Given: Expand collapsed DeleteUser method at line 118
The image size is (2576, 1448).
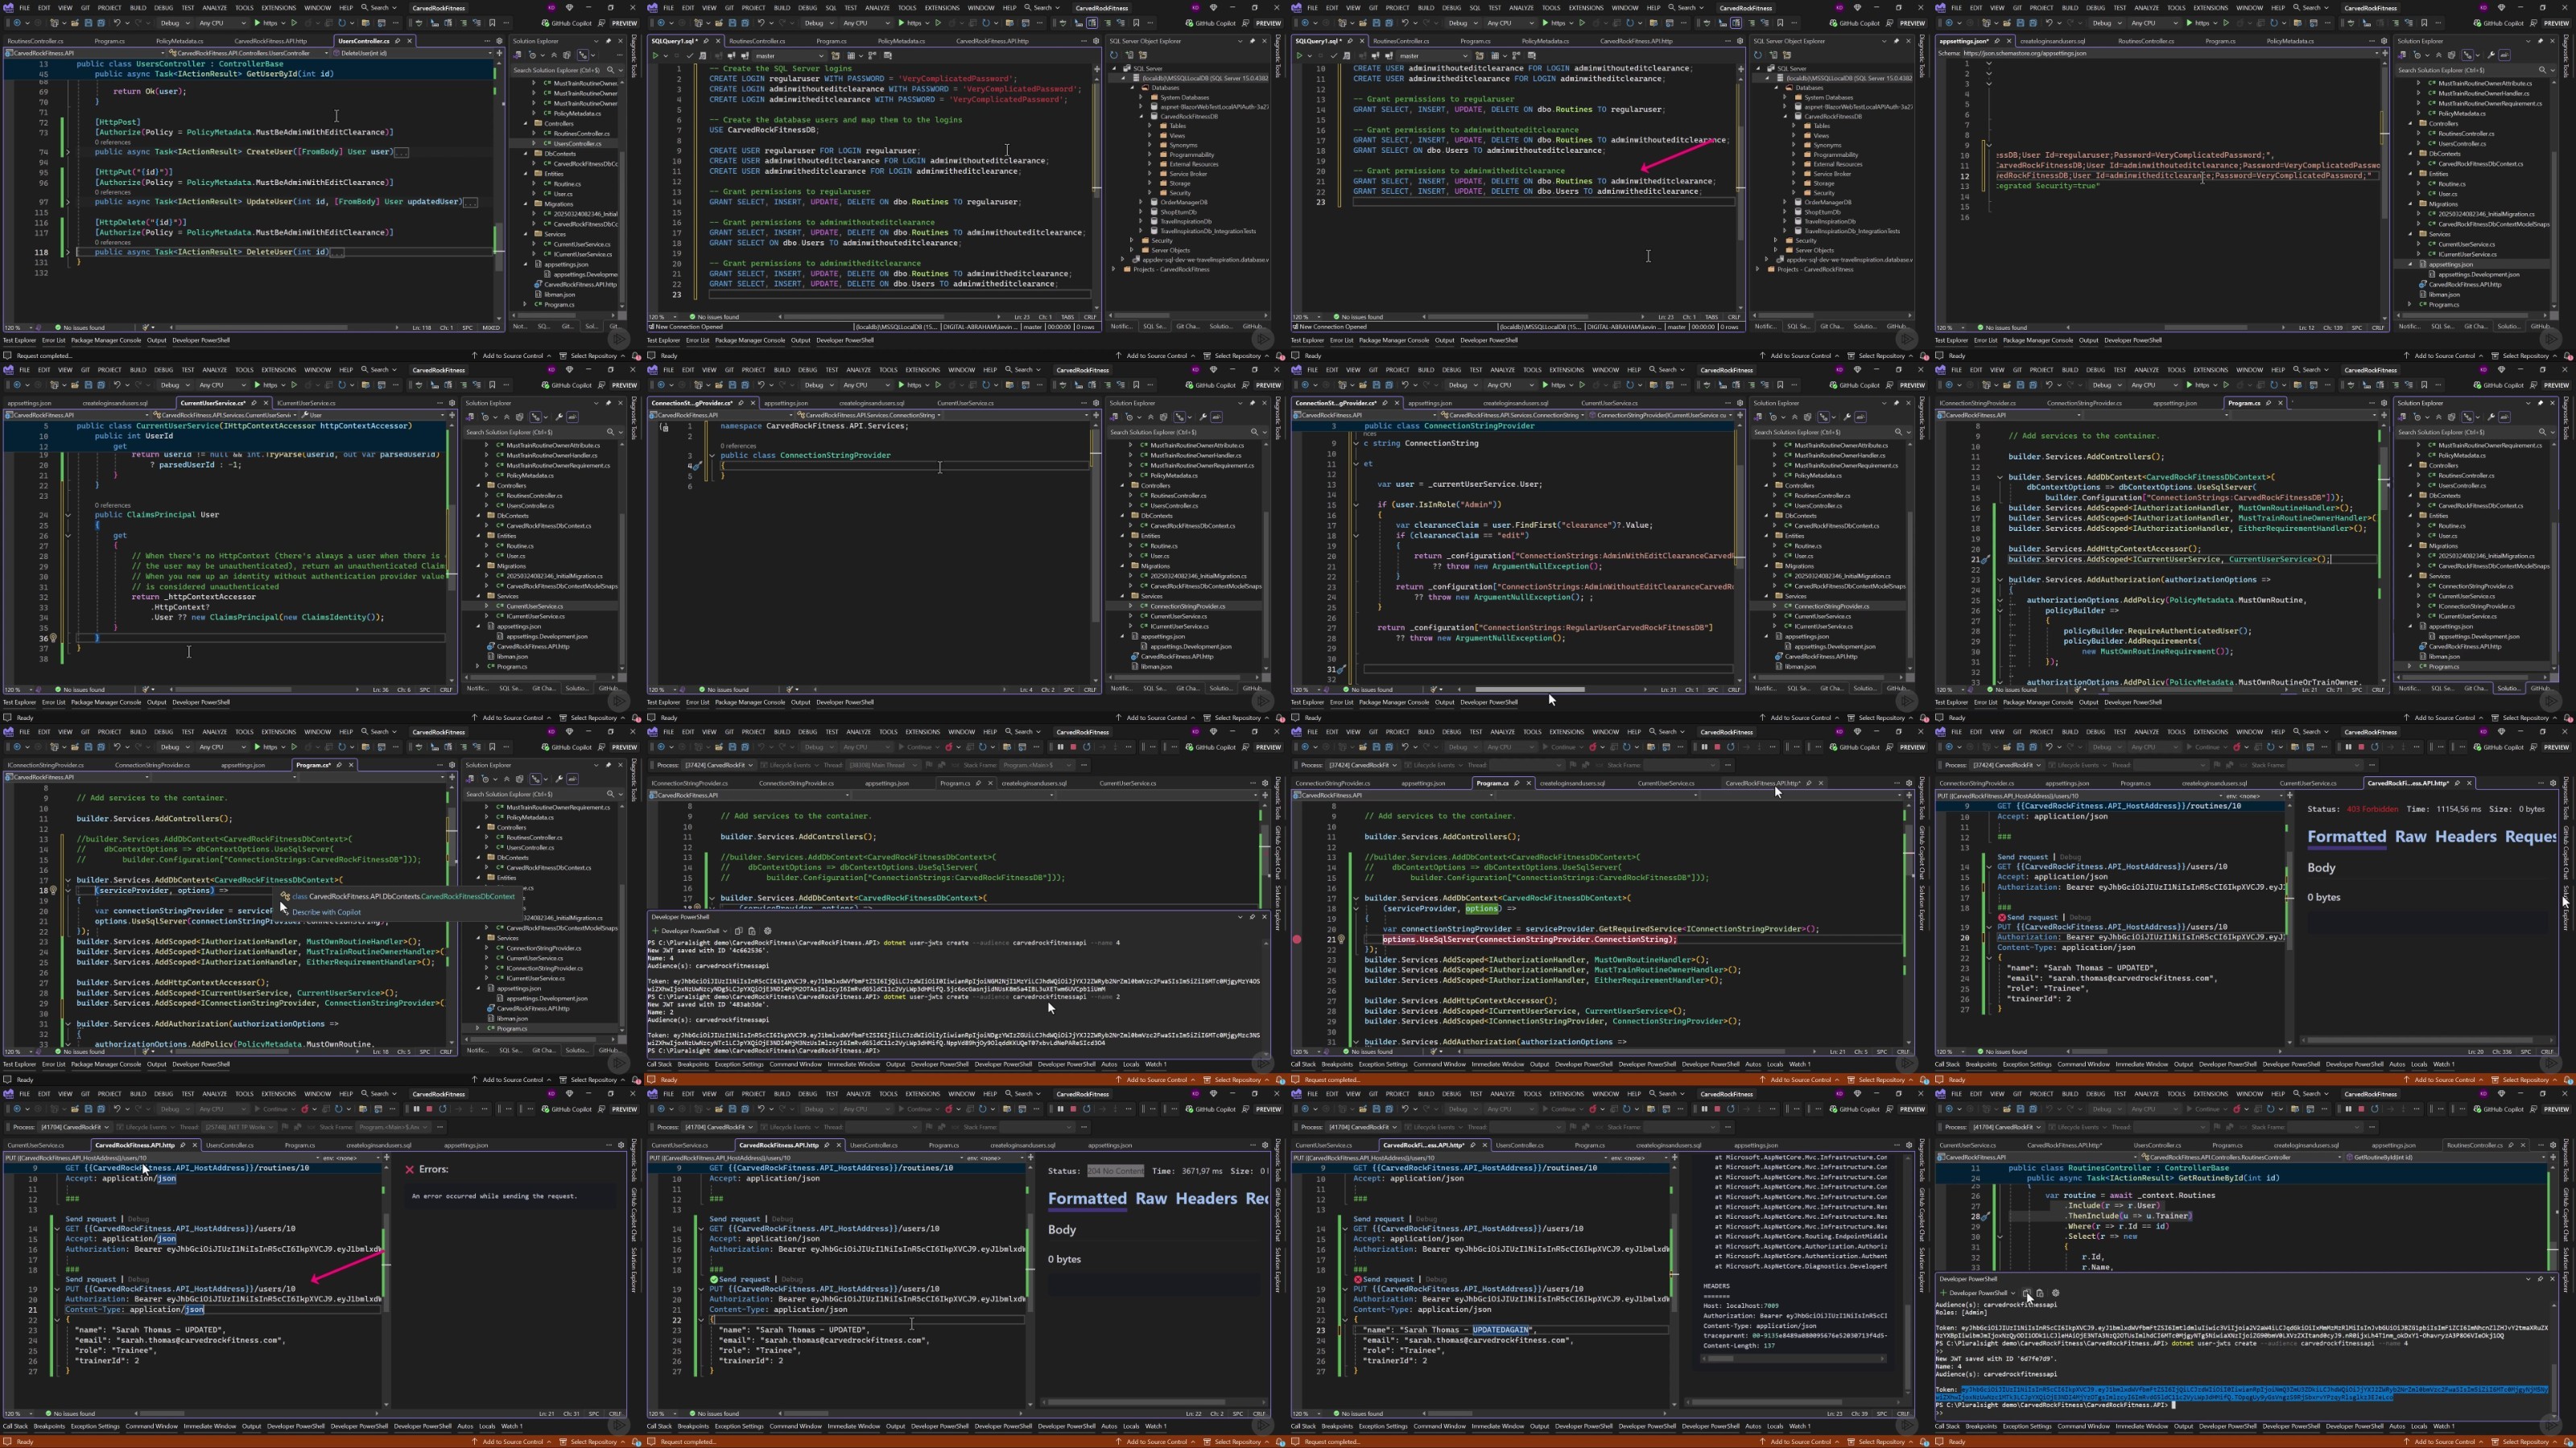Looking at the screenshot, I should click(68, 252).
